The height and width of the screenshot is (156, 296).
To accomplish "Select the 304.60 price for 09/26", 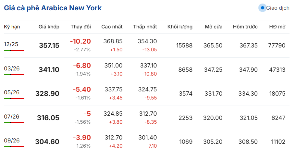I will [47, 142].
